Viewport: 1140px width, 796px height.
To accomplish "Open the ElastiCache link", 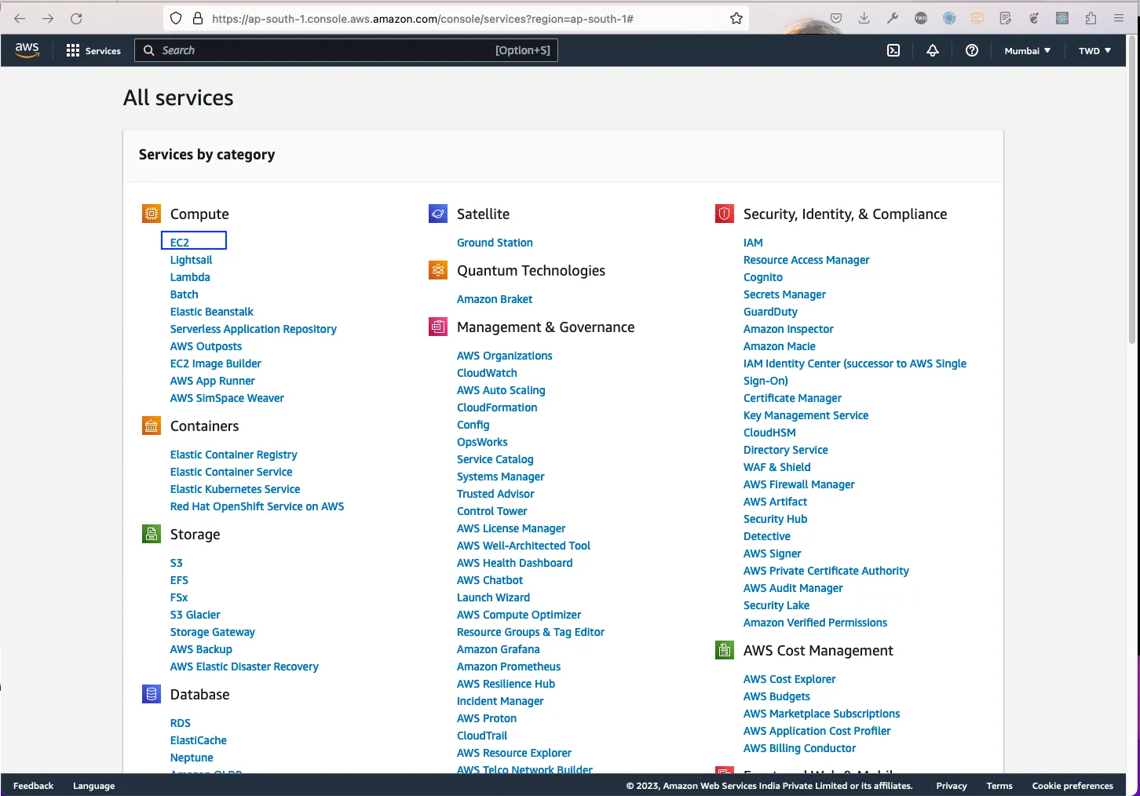I will click(x=199, y=740).
